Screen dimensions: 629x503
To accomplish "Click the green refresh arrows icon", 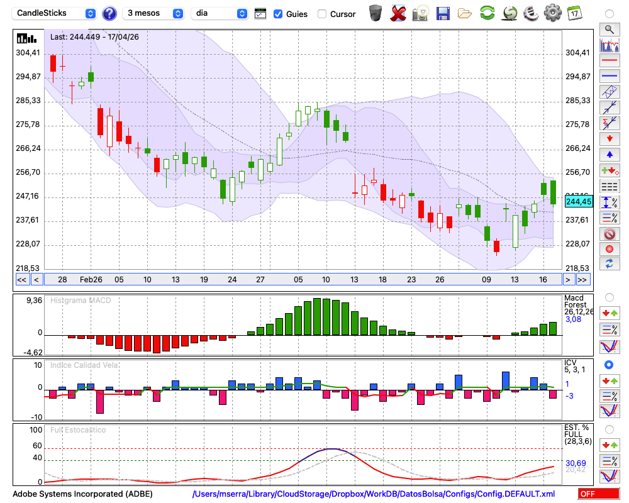I will [x=487, y=13].
